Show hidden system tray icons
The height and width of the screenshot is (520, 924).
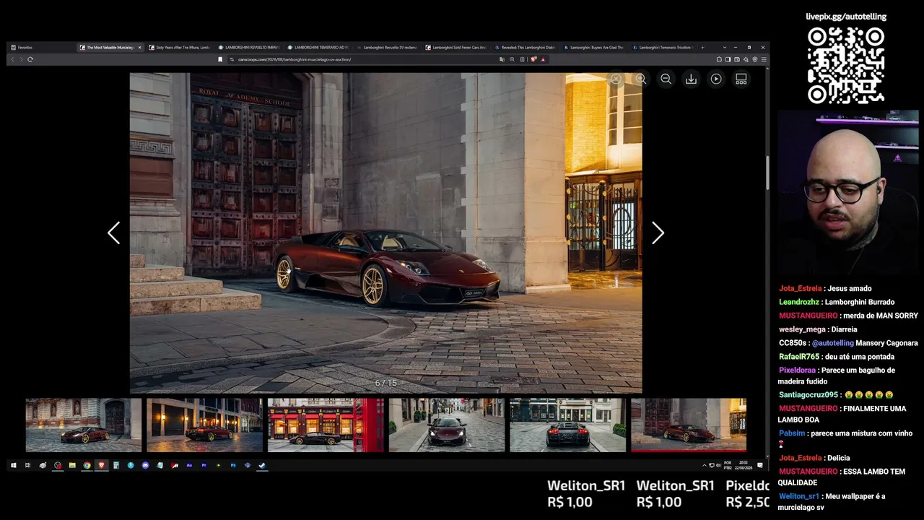(x=705, y=466)
